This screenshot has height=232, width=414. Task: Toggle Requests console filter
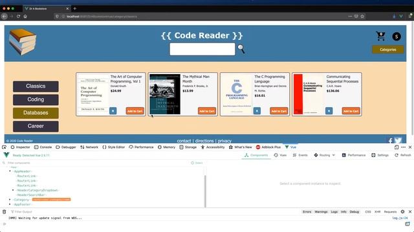click(390, 212)
